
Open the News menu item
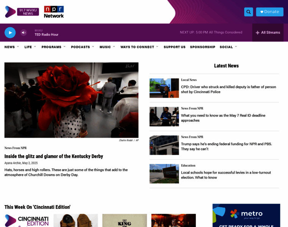(9, 47)
